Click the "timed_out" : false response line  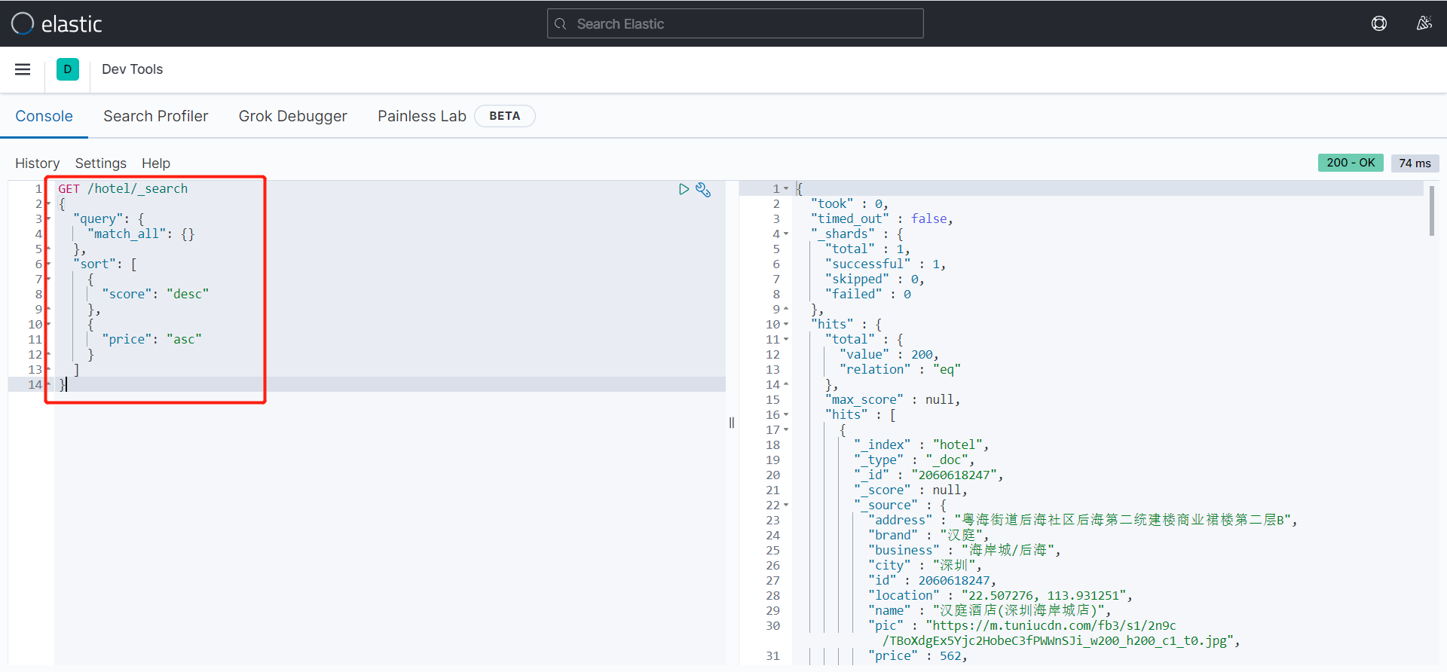coord(882,219)
